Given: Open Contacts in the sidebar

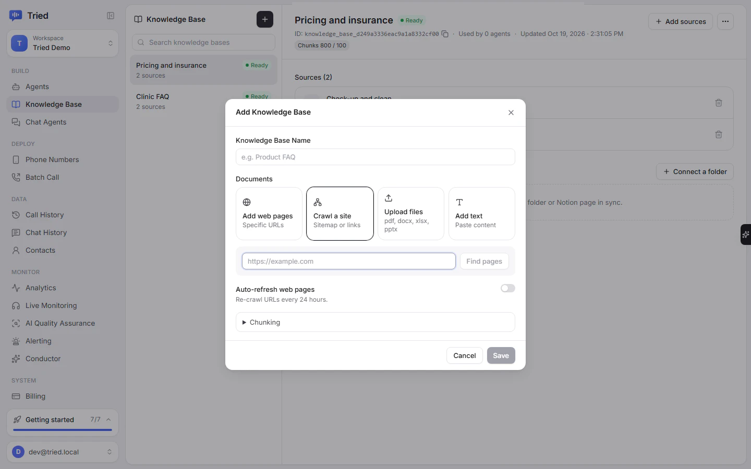Looking at the screenshot, I should coord(63,250).
